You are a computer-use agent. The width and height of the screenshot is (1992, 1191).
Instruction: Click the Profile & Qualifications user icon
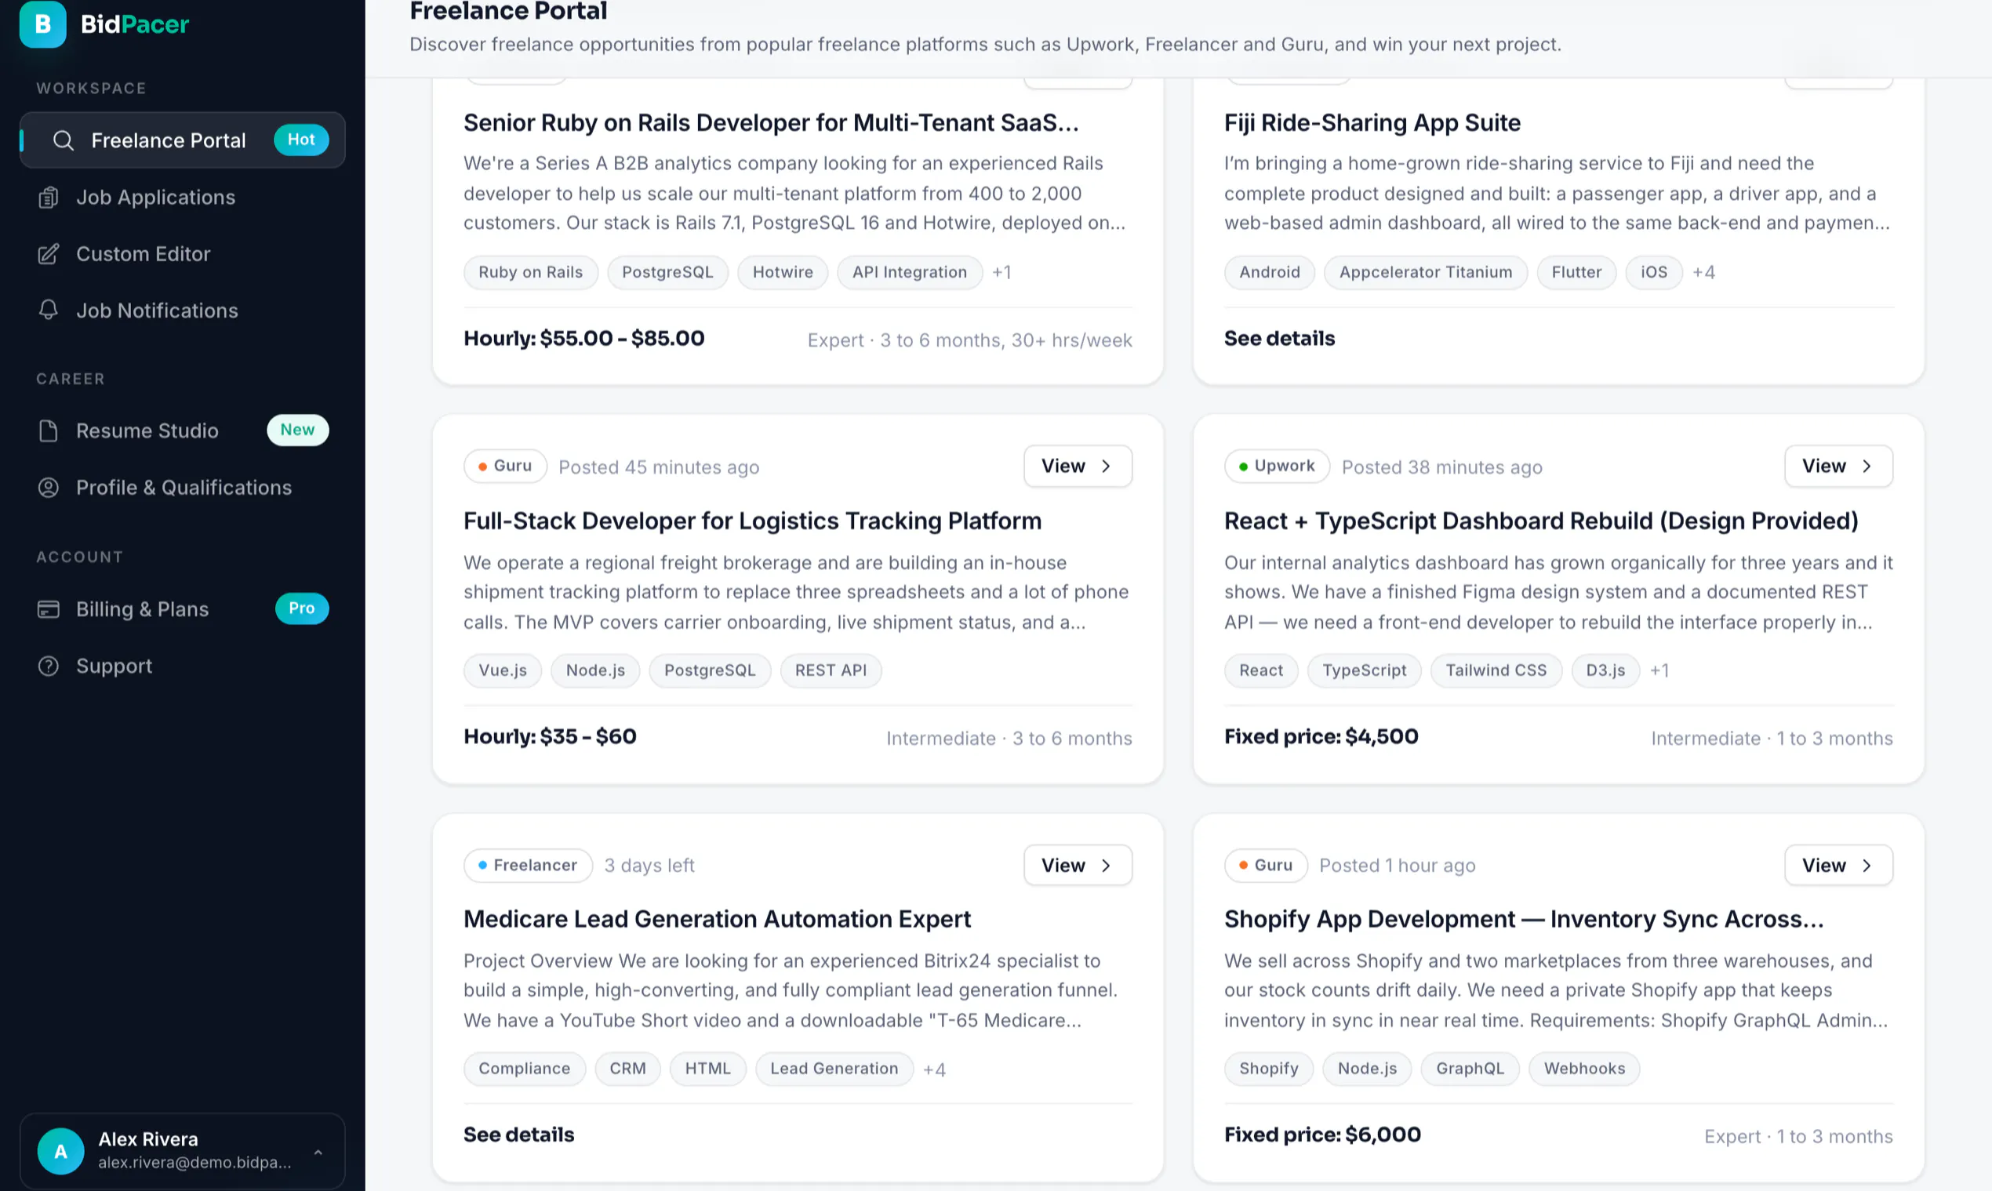tap(48, 488)
